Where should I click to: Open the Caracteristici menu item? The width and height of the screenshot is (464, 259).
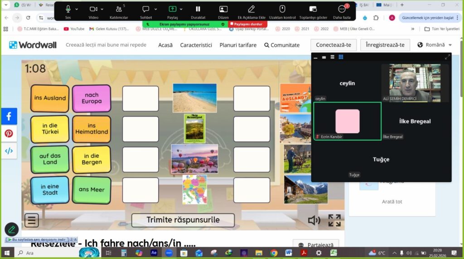coord(196,45)
